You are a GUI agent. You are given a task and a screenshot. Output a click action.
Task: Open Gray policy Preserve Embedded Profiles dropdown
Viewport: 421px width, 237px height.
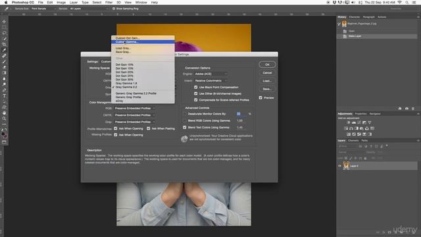coord(134,122)
